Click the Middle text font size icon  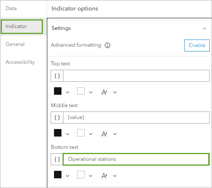(104, 134)
